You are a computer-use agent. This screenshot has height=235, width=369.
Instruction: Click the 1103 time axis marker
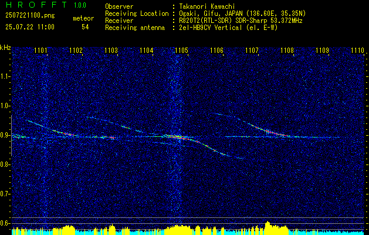click(111, 50)
